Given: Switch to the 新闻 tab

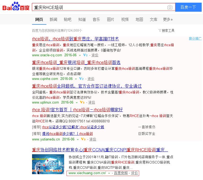Looking at the screenshot, I should (x=53, y=19).
